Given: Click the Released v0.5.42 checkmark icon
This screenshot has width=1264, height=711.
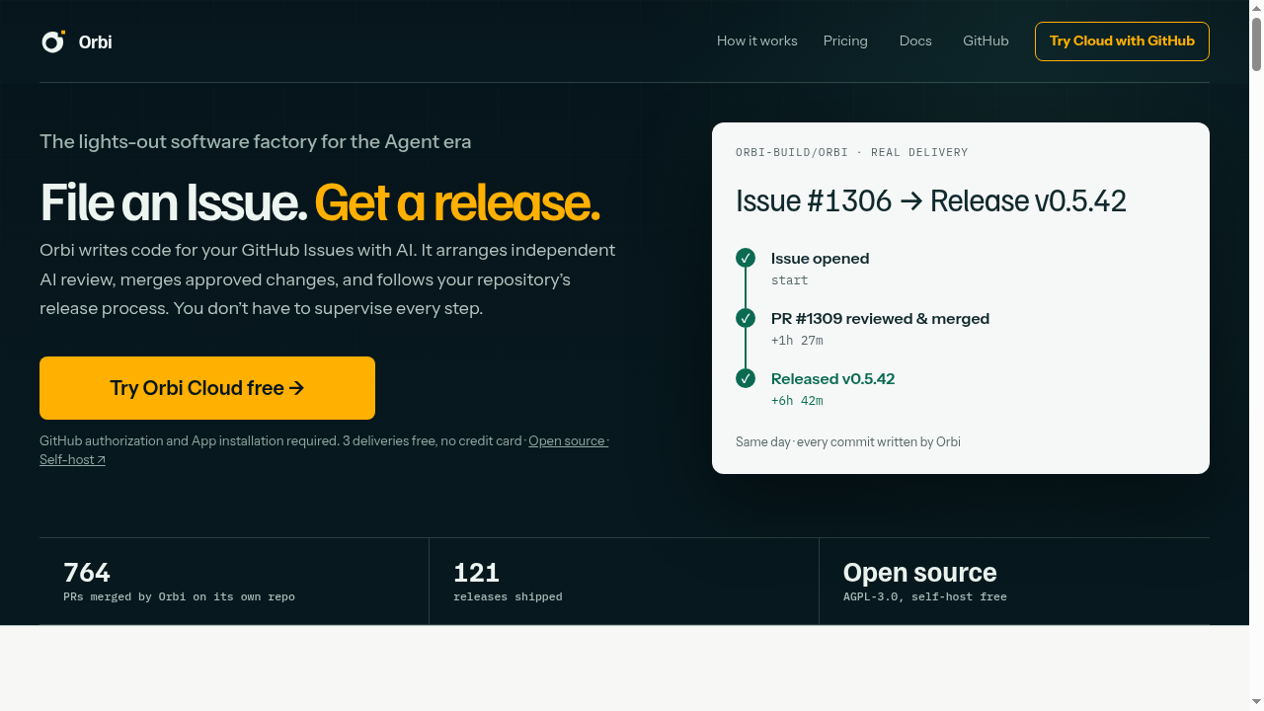Looking at the screenshot, I should (x=746, y=378).
